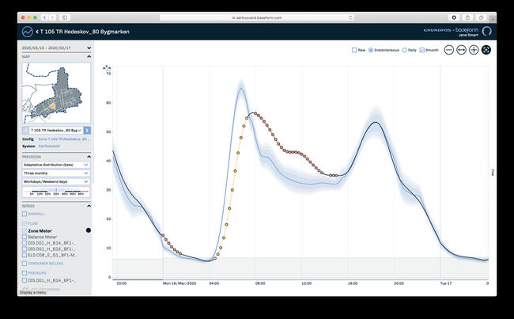This screenshot has width=514, height=319.
Task: Open Jane Smart user profile icon
Action: click(487, 31)
